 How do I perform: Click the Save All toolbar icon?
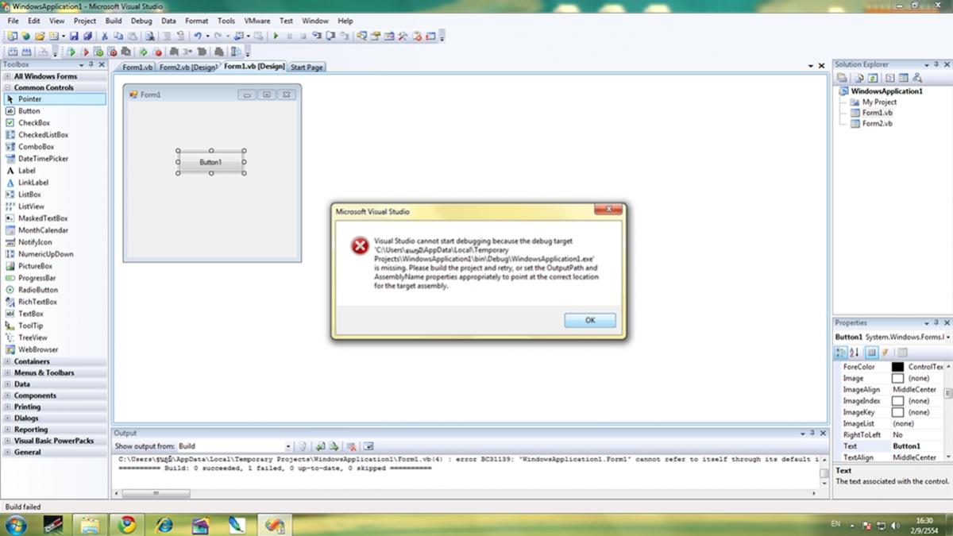[x=87, y=36]
